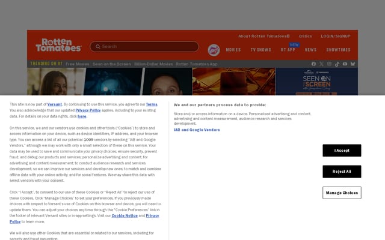Open the Bluesky social icon
The height and width of the screenshot is (240, 385).
[x=353, y=64]
